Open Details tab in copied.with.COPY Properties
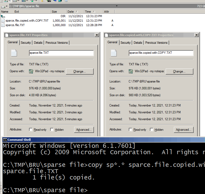Screen dimensions: 205x194 [138, 43]
